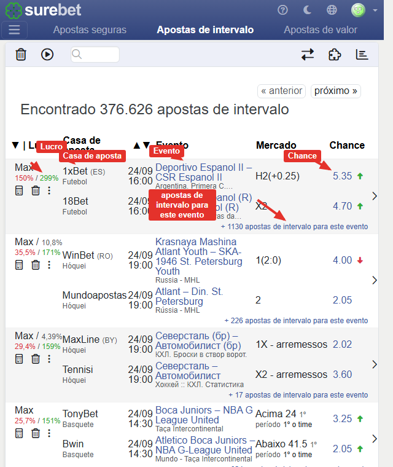Open Boca Juniors – NBA G League United link

point(204,415)
